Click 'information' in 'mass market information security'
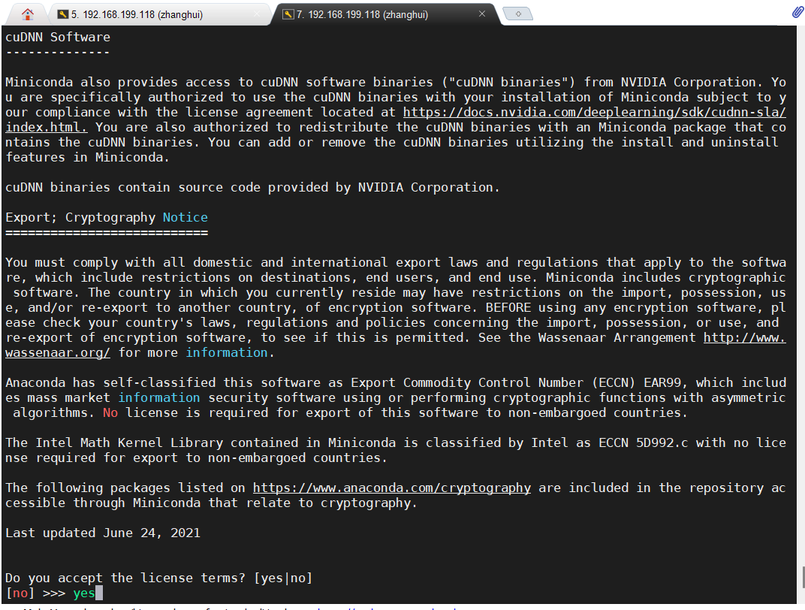The image size is (805, 610). coord(159,398)
